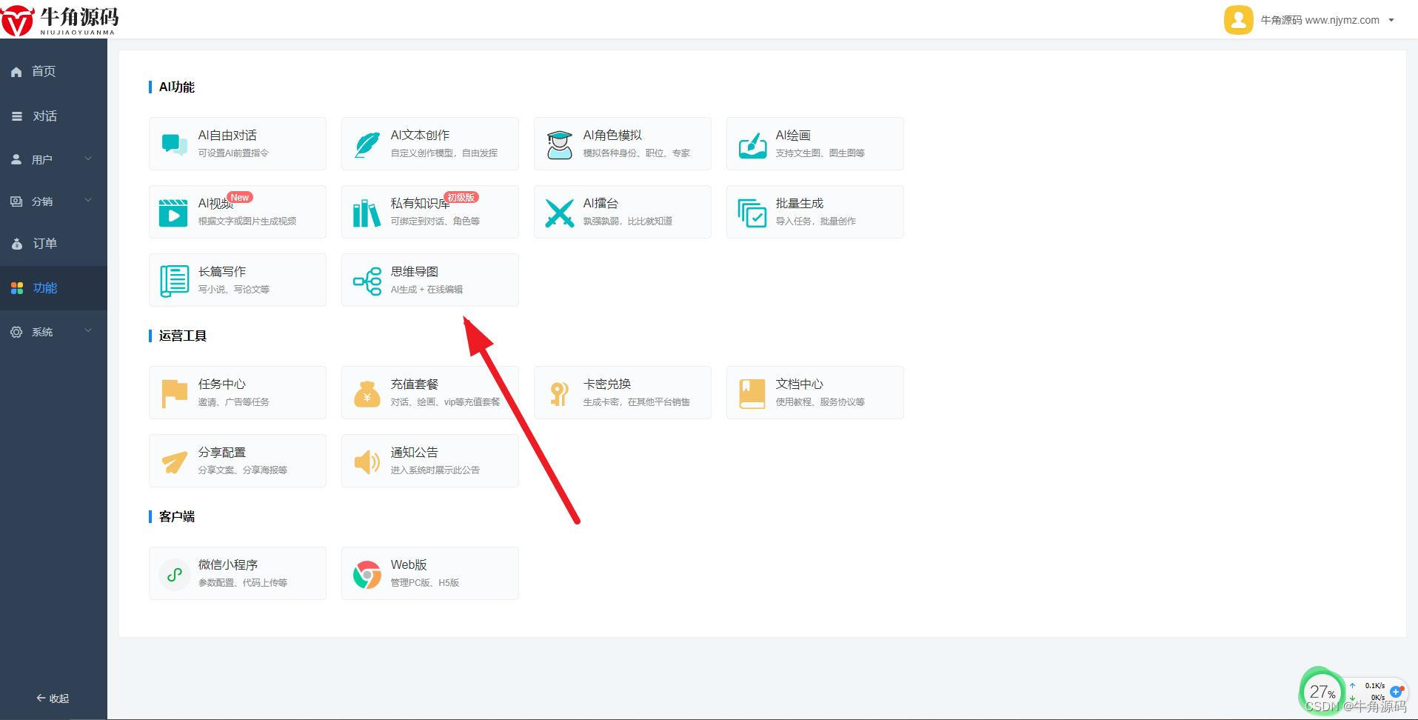Click the text 生成卡密，在其他平台销售
This screenshot has height=720, width=1418.
(x=636, y=402)
